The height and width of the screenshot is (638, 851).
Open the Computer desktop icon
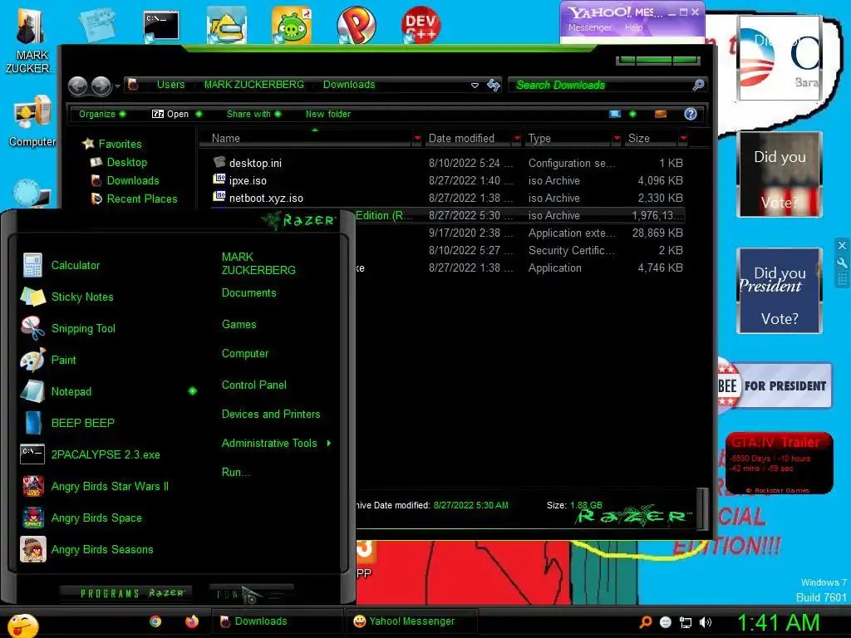click(x=32, y=121)
